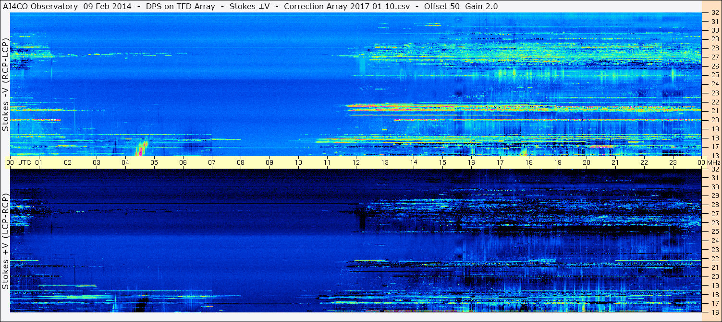
Task: Select the 04 hour time marker
Action: coord(125,162)
